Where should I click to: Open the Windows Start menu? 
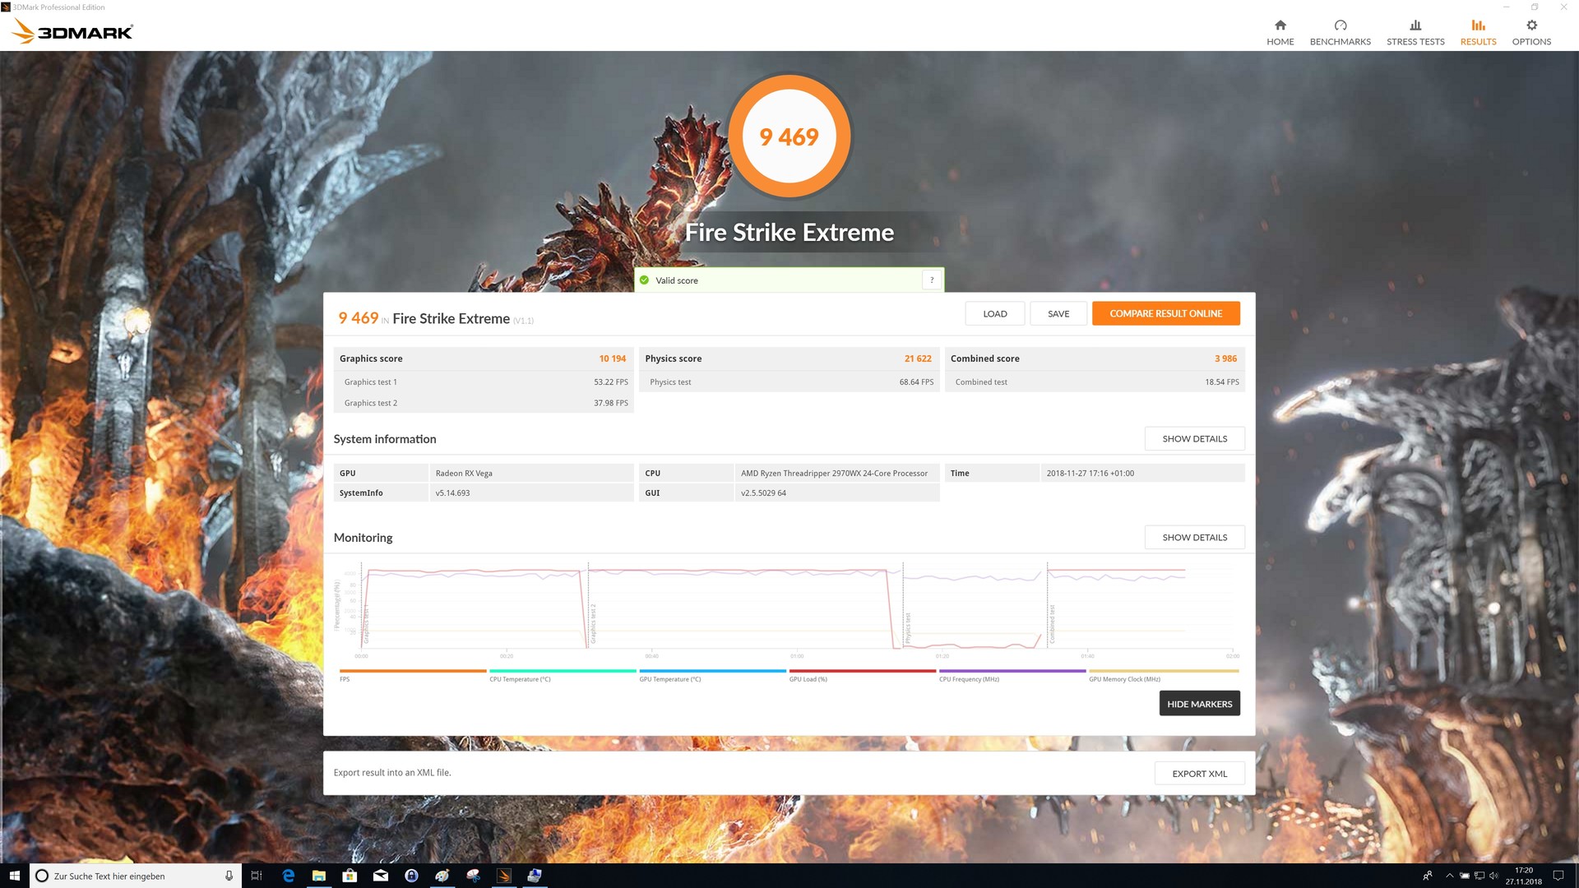[14, 876]
